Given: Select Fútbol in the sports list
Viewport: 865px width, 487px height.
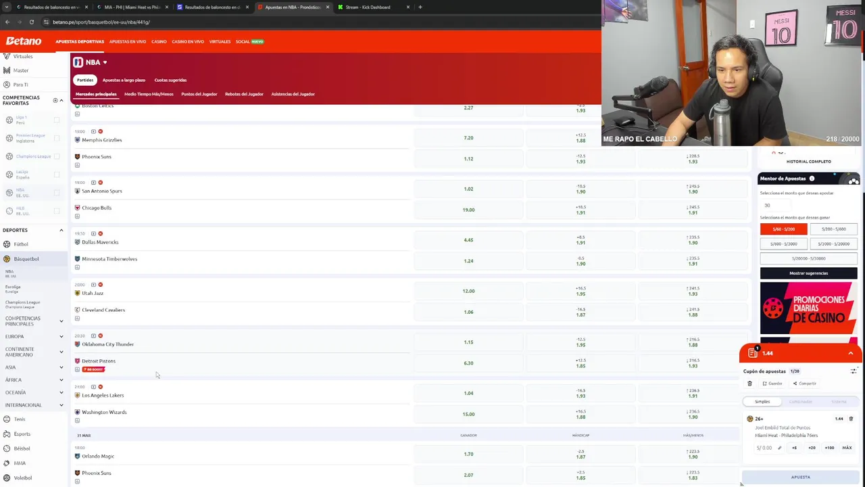Looking at the screenshot, I should (x=21, y=244).
